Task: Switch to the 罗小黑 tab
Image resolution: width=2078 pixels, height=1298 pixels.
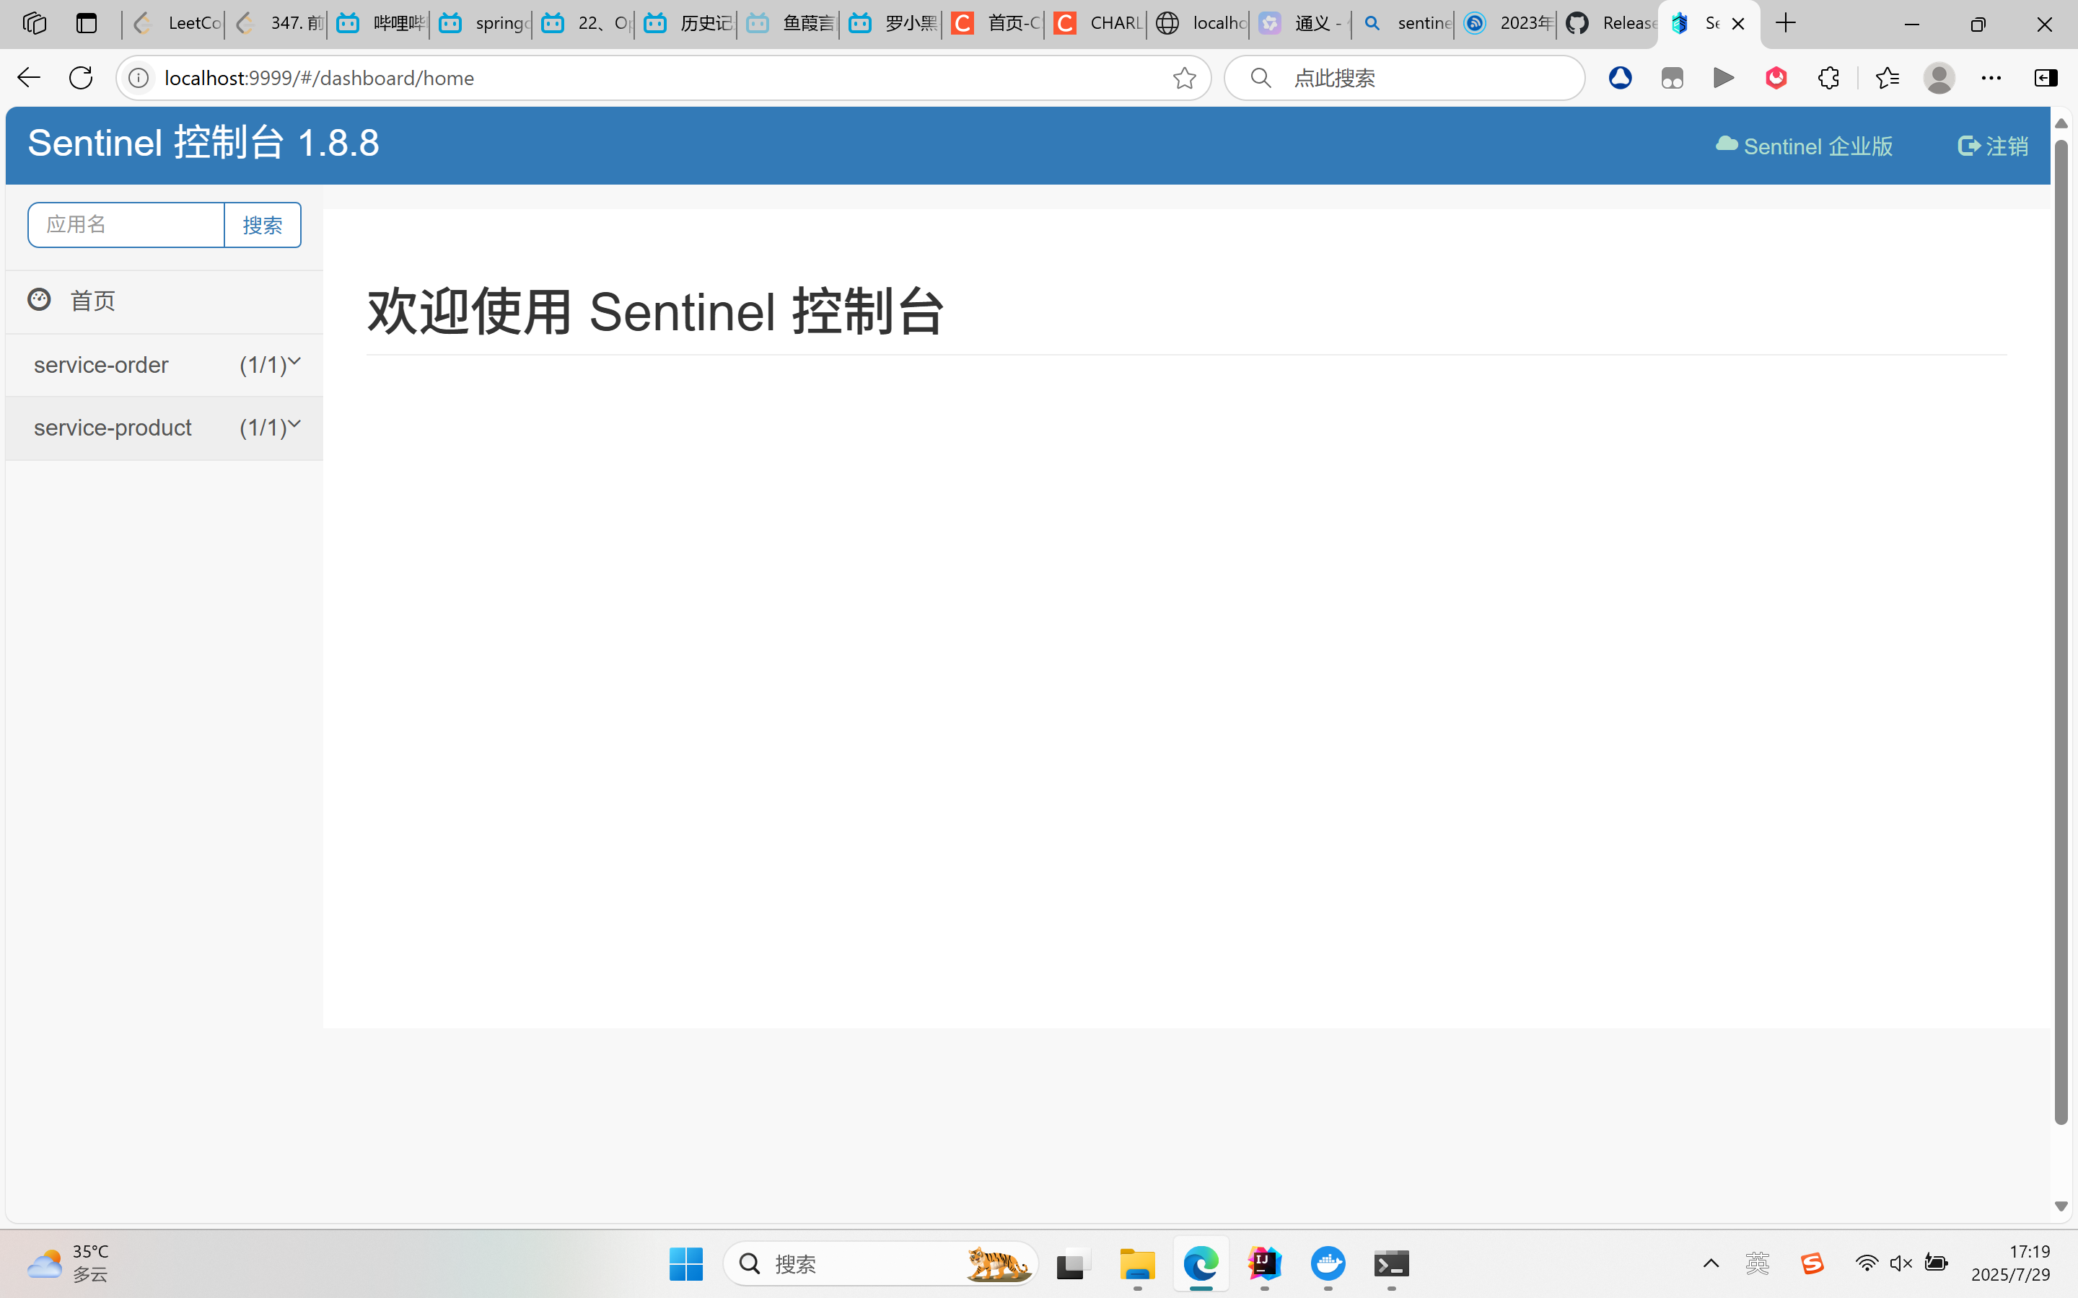Action: [892, 23]
